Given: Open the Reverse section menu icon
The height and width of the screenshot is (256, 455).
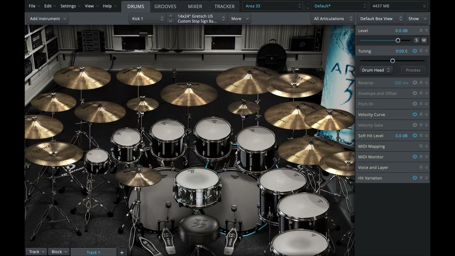Looking at the screenshot, I should (x=421, y=82).
